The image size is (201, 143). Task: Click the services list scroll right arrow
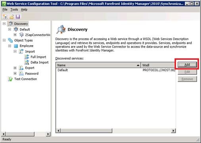point(173,131)
